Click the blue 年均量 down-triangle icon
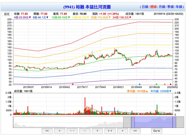 170,91
